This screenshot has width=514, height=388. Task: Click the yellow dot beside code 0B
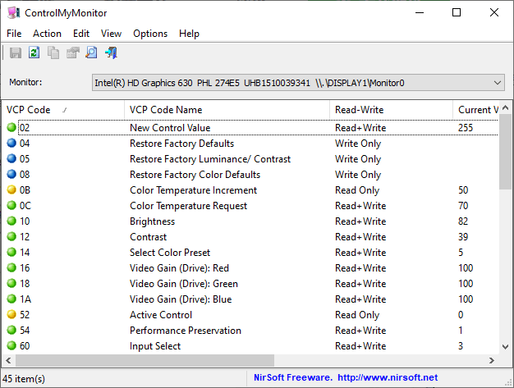11,190
